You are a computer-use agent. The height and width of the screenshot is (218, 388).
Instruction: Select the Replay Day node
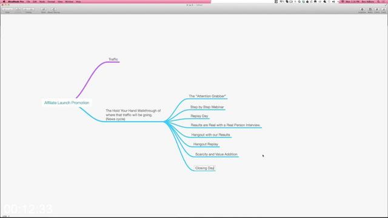click(x=199, y=116)
